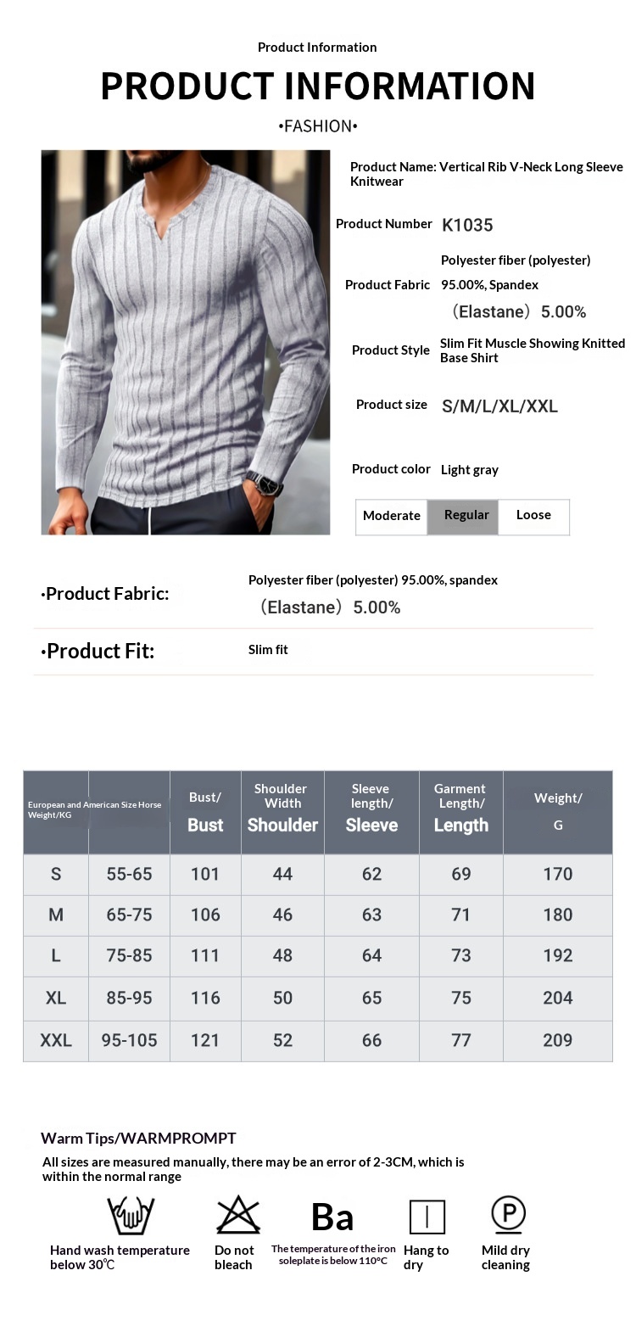Click the mild dry cleaning P icon
Image resolution: width=636 pixels, height=1332 pixels.
coord(509,1214)
